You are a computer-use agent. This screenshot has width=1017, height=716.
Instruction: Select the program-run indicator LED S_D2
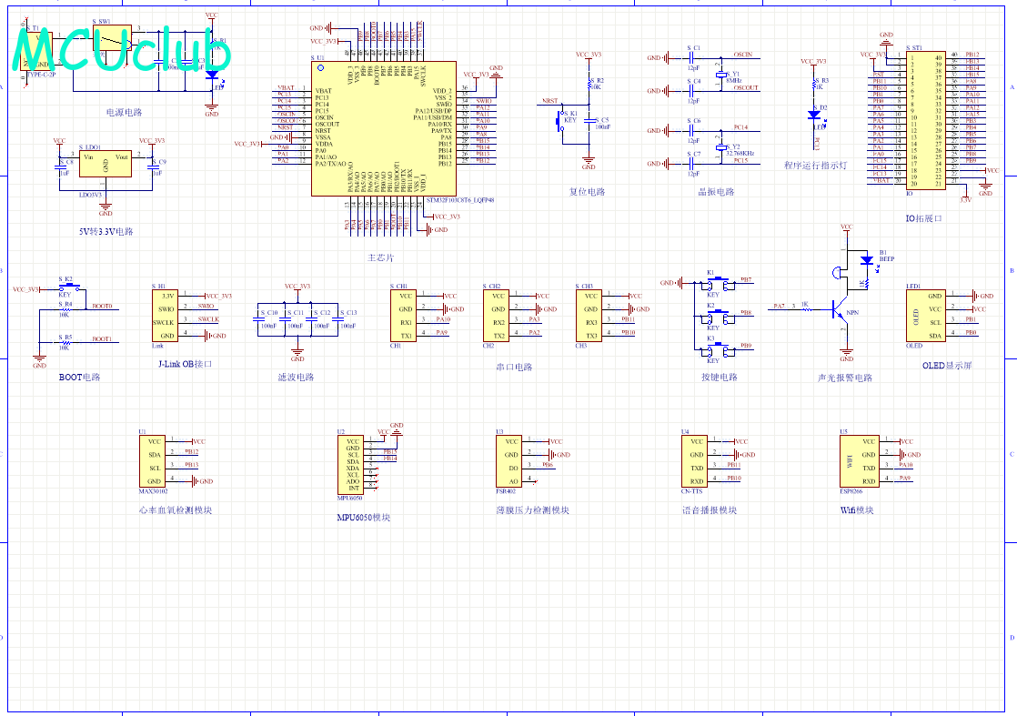click(x=815, y=115)
